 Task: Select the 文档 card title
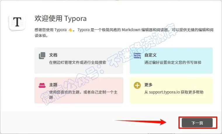[53, 55]
